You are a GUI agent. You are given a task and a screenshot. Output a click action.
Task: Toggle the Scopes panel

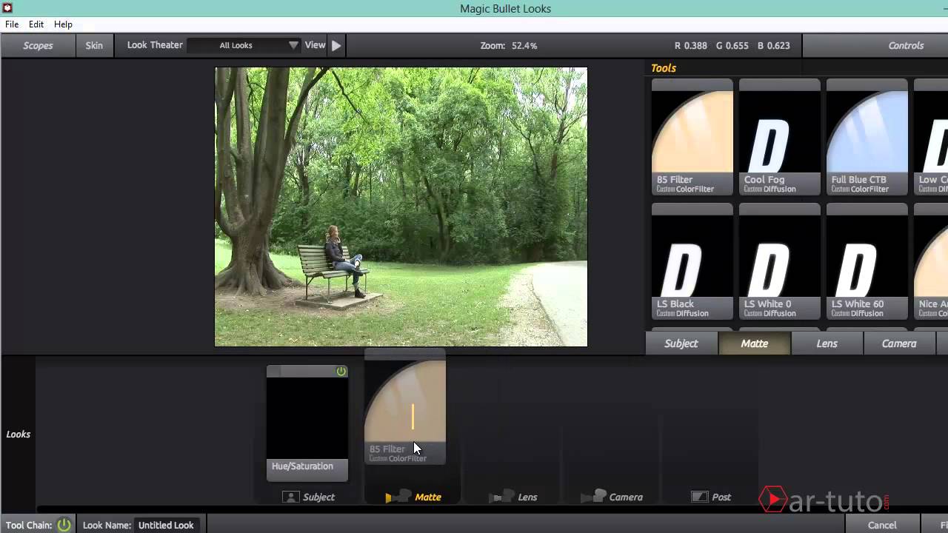point(38,45)
